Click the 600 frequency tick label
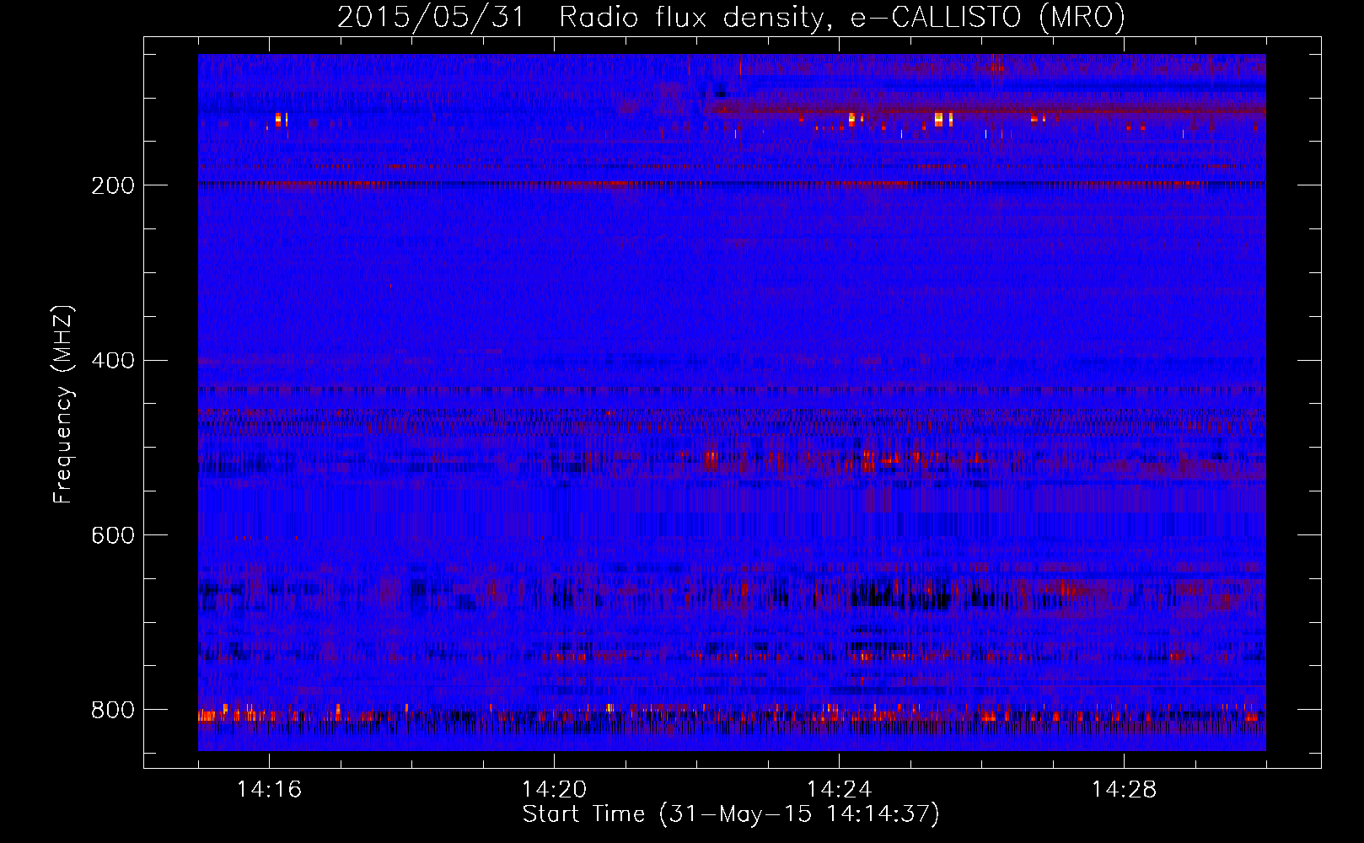This screenshot has width=1364, height=843. [113, 535]
